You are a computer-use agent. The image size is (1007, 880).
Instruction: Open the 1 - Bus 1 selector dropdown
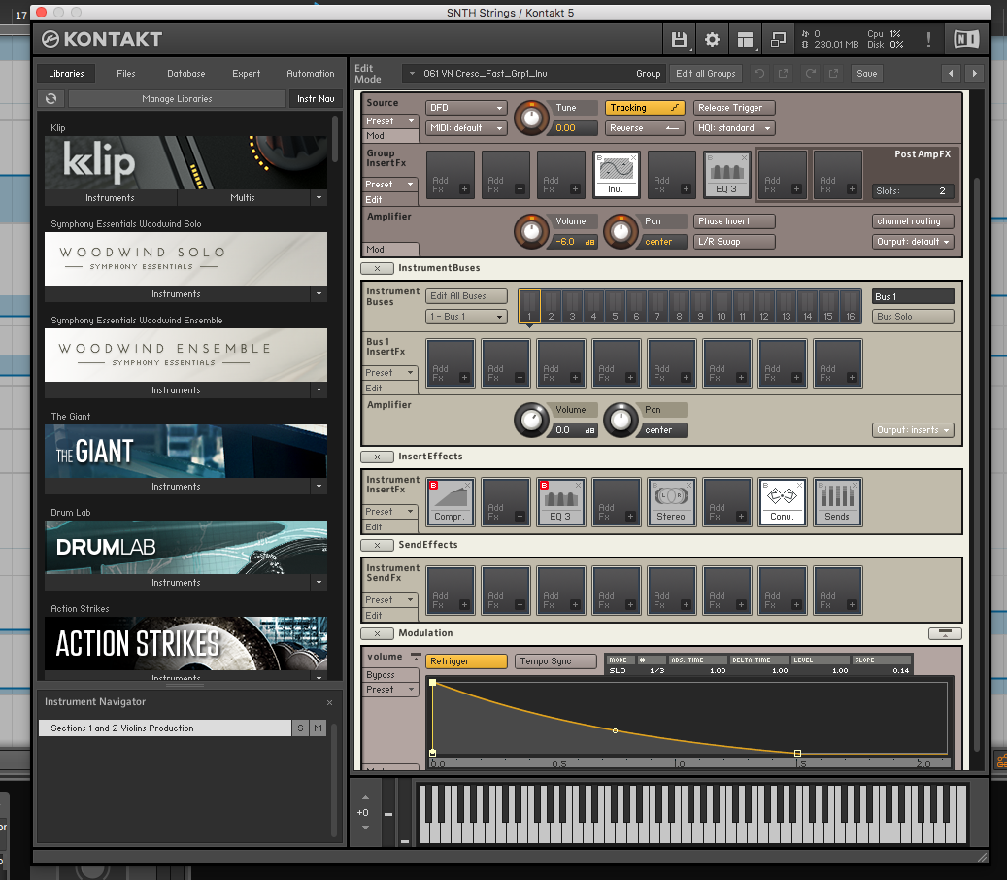(x=466, y=317)
